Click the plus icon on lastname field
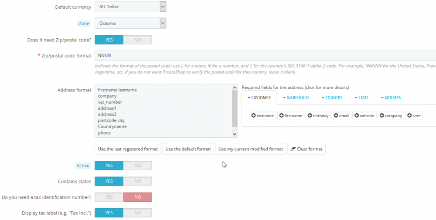436x220 pixels. tap(253, 116)
